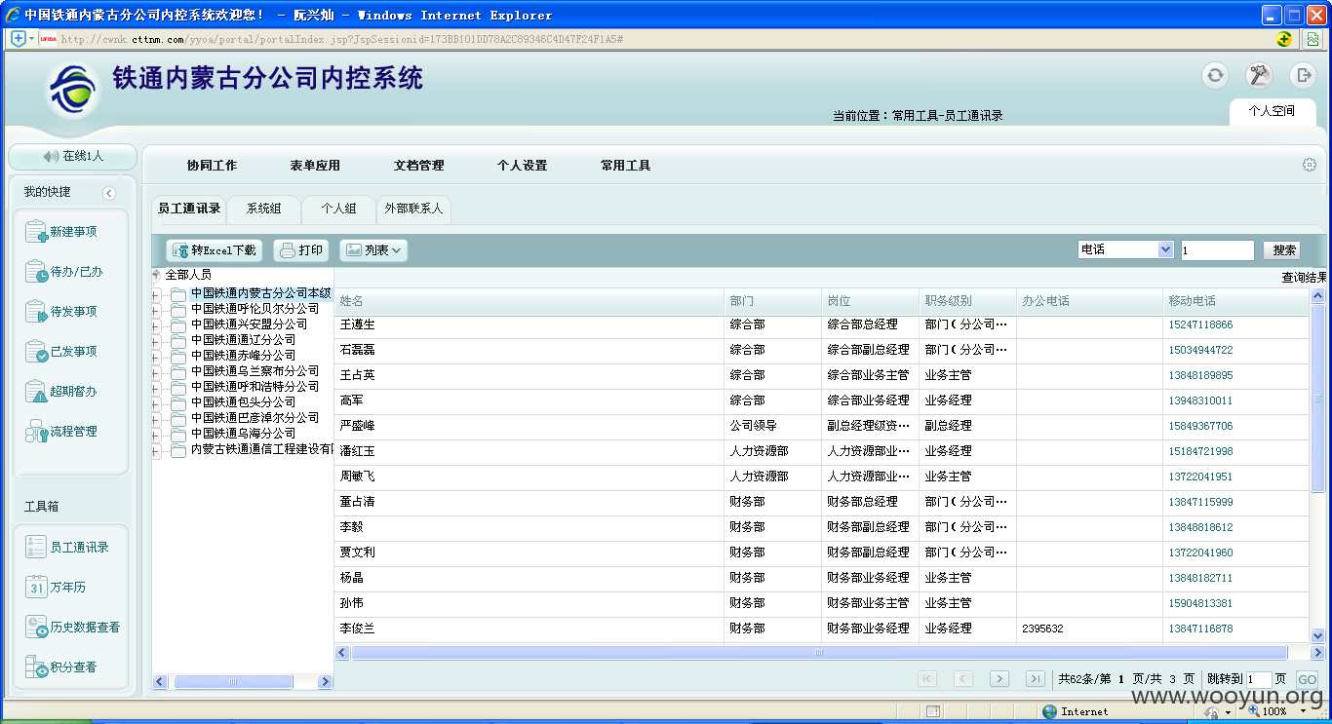Click tree panel horizontal scrollbar right arrow
Screen dimensions: 1332x724
coord(325,682)
